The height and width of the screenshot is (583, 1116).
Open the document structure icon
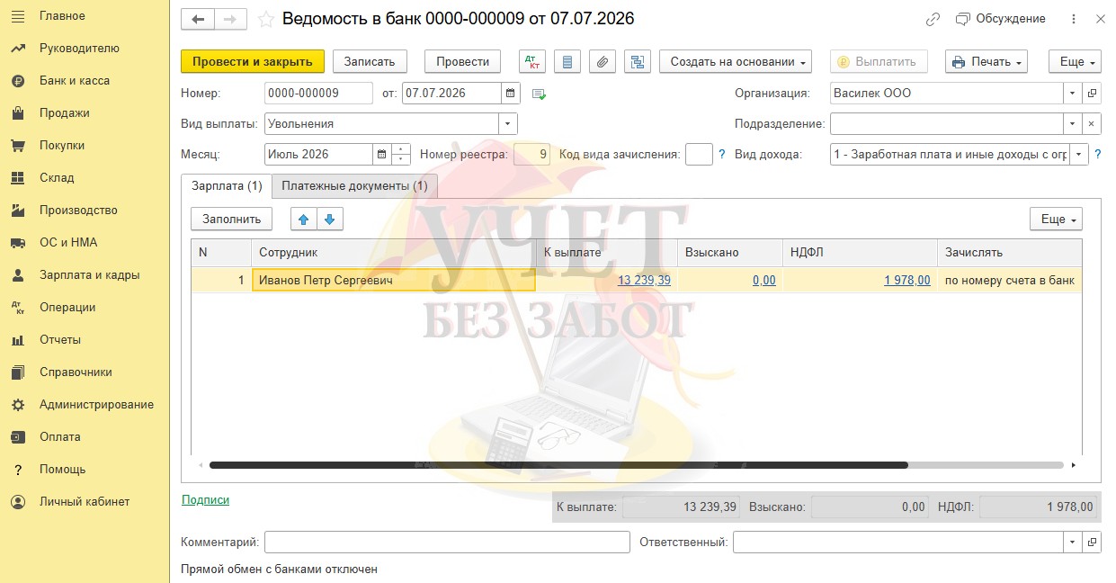point(638,61)
